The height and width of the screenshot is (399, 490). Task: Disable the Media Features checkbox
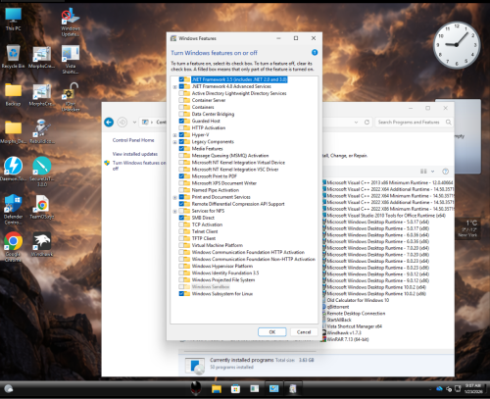(181, 149)
